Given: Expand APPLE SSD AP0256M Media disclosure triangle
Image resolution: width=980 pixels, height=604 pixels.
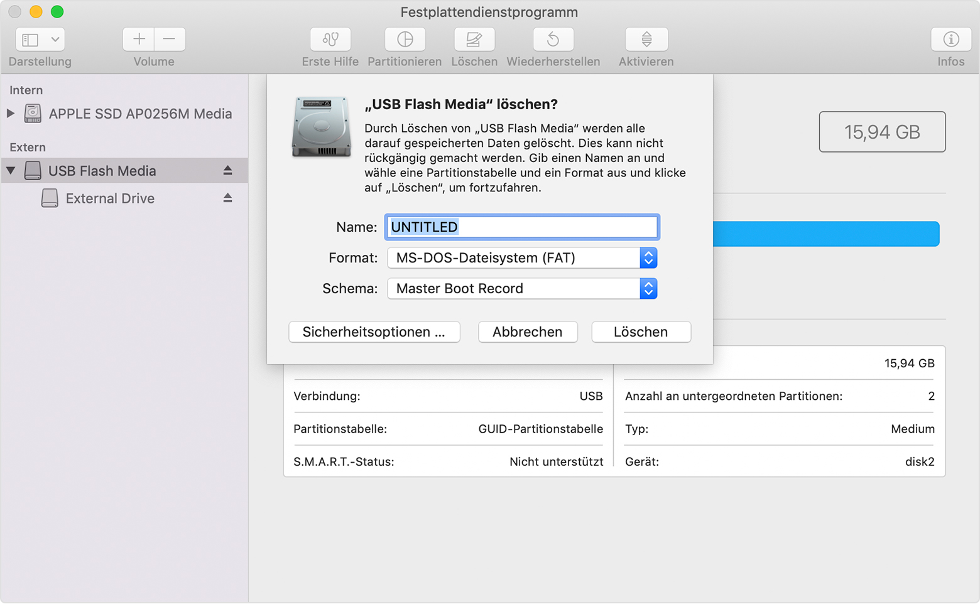Looking at the screenshot, I should pyautogui.click(x=11, y=114).
